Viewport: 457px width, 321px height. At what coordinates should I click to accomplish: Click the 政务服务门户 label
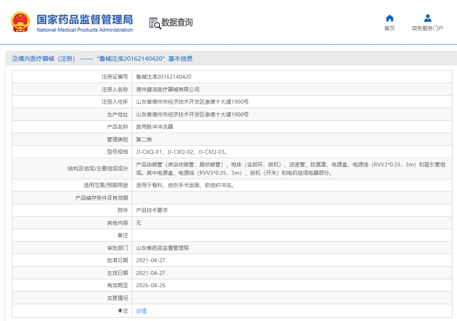(x=428, y=28)
